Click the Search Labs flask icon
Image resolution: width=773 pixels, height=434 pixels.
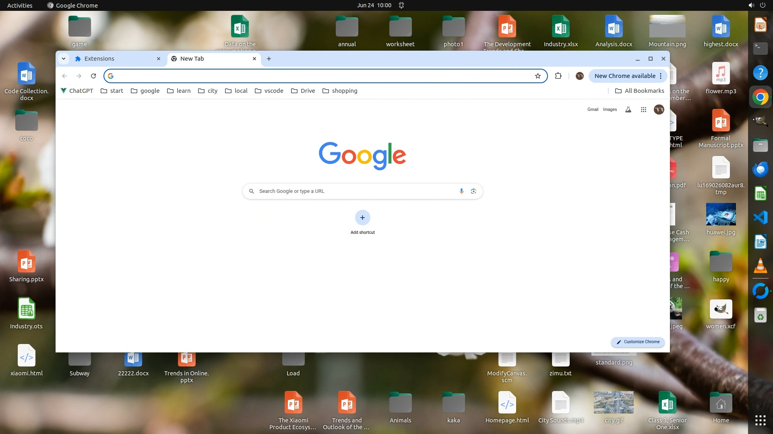click(x=628, y=109)
